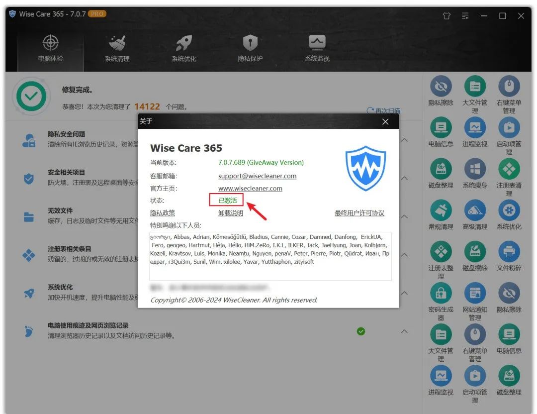Launch 注册表清理 tool

509,178
